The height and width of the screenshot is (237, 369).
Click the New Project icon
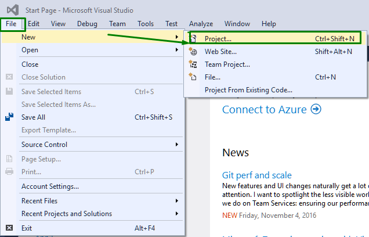194,39
